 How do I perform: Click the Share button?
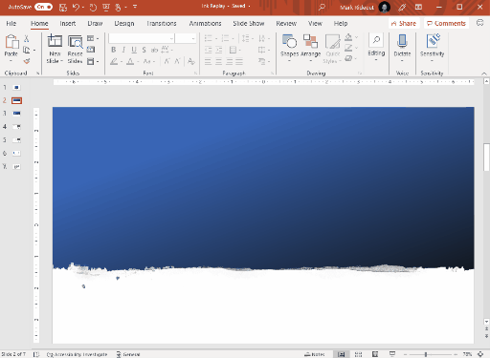click(x=404, y=23)
